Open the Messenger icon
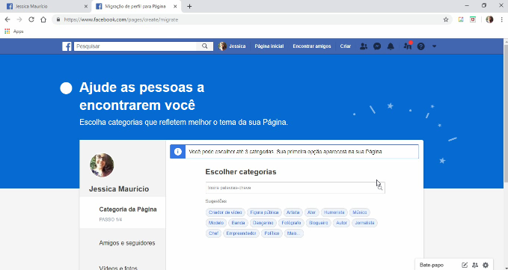This screenshot has height=270, width=508. tap(377, 46)
